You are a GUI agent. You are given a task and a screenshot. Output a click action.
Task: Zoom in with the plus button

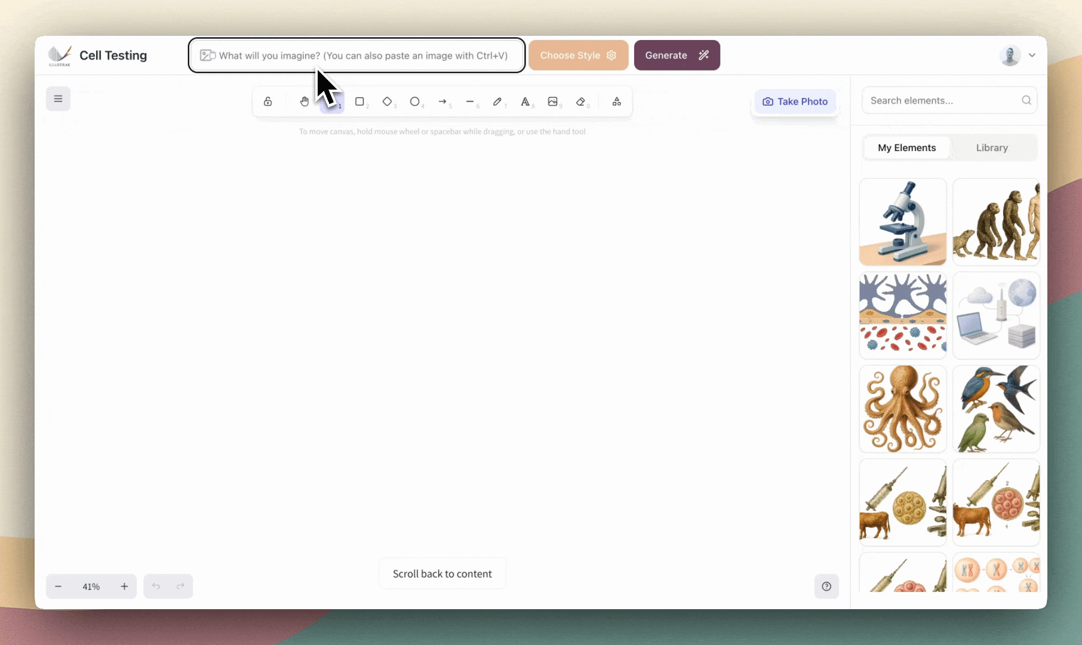pyautogui.click(x=124, y=586)
